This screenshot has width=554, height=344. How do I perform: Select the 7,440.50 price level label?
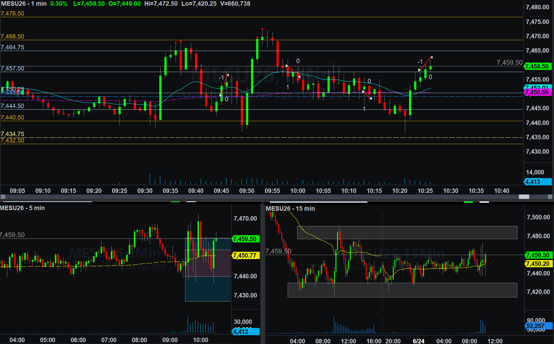[12, 117]
